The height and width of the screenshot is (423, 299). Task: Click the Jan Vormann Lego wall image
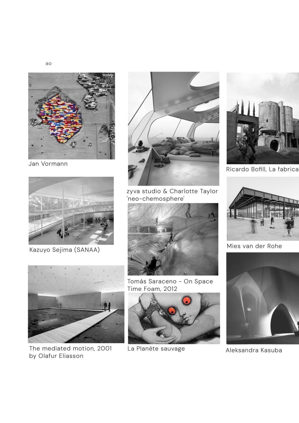pos(72,116)
